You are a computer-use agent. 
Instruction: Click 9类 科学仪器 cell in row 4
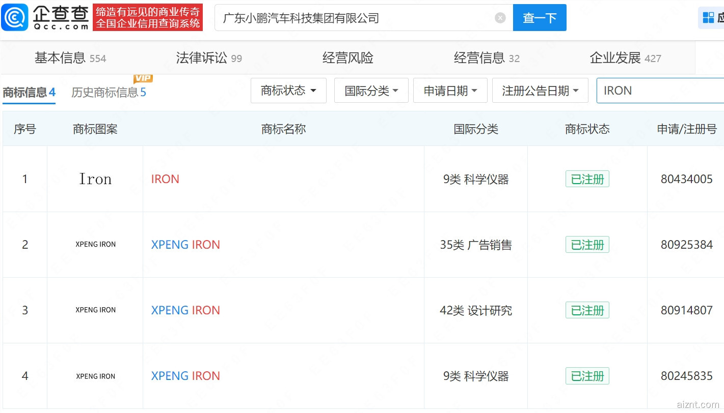[x=476, y=376]
